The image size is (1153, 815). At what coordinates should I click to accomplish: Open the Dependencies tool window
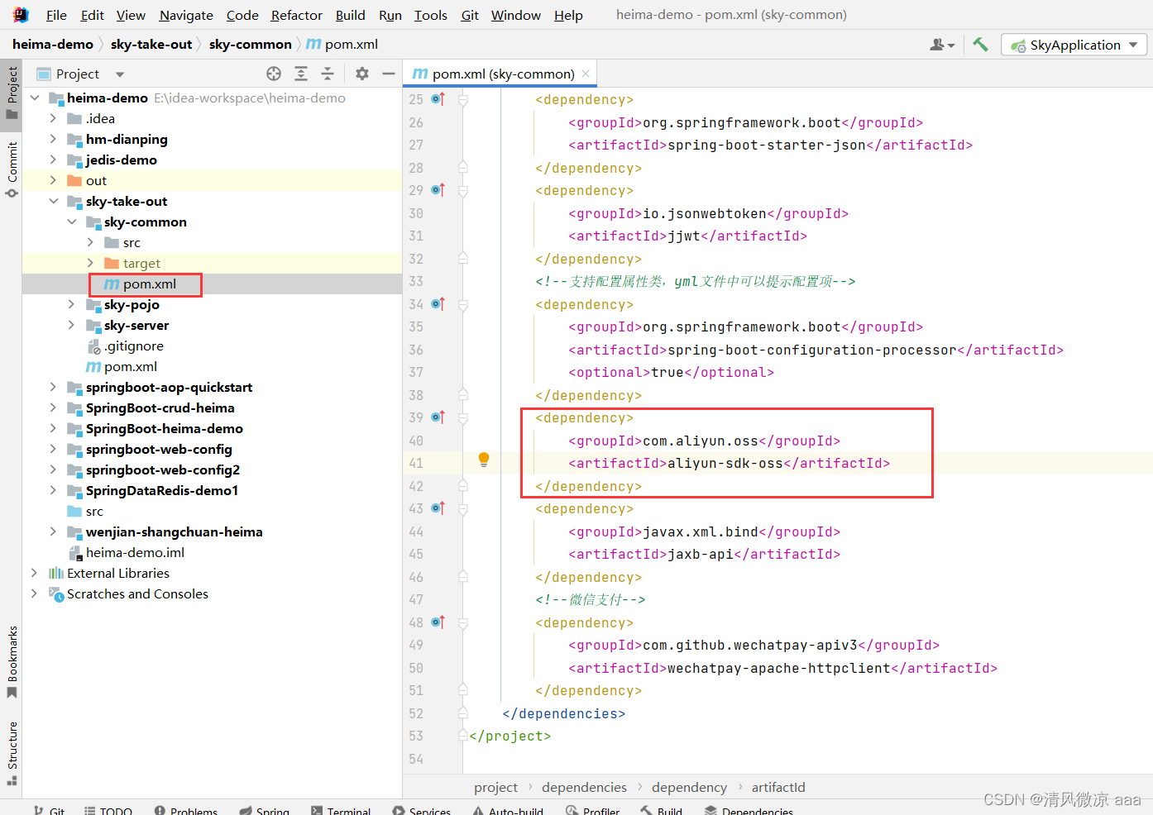[749, 811]
